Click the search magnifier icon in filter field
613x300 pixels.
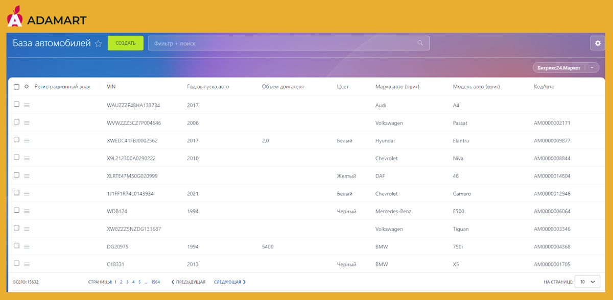[x=420, y=43]
